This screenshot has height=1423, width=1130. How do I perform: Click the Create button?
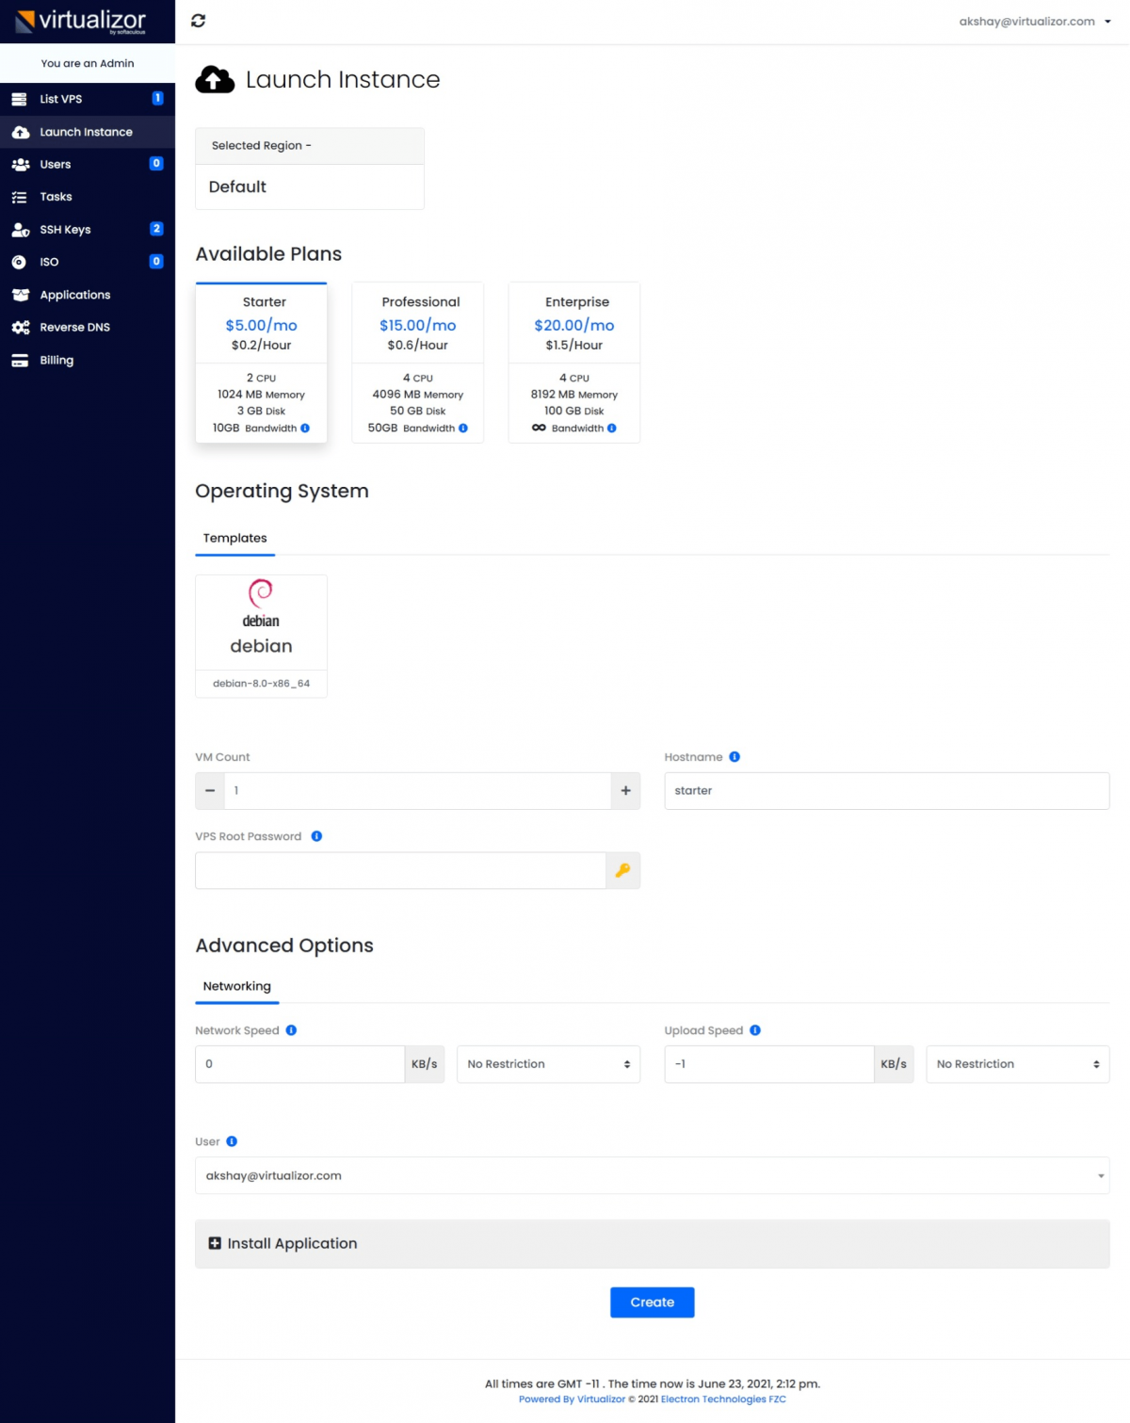[x=652, y=1302]
